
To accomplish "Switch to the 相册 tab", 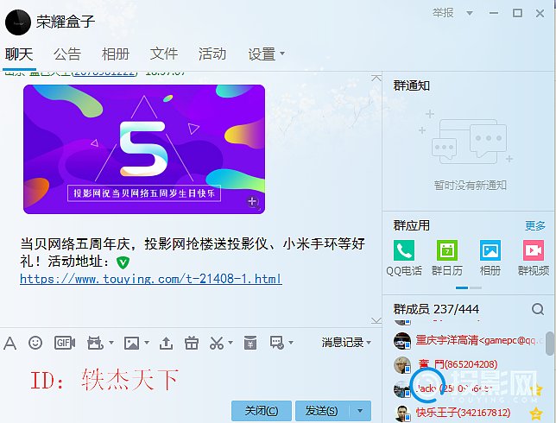I will pyautogui.click(x=116, y=54).
